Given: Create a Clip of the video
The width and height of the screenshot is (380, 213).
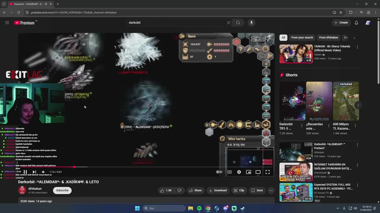Looking at the screenshot, I should [x=239, y=191].
